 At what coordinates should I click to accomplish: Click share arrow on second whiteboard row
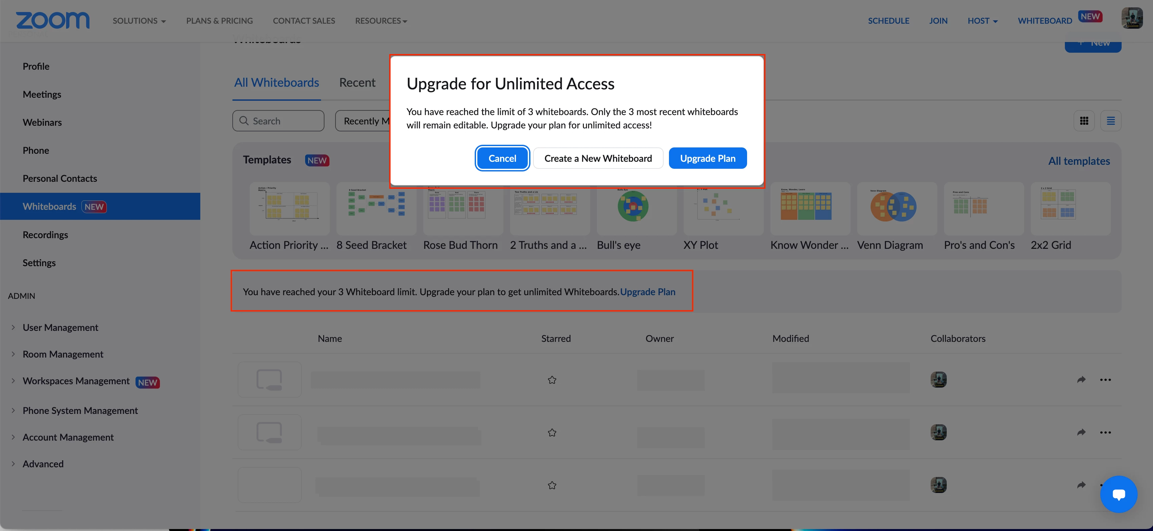1081,433
